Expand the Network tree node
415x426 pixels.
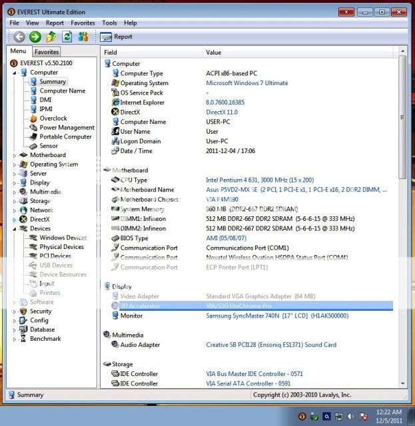(x=15, y=210)
